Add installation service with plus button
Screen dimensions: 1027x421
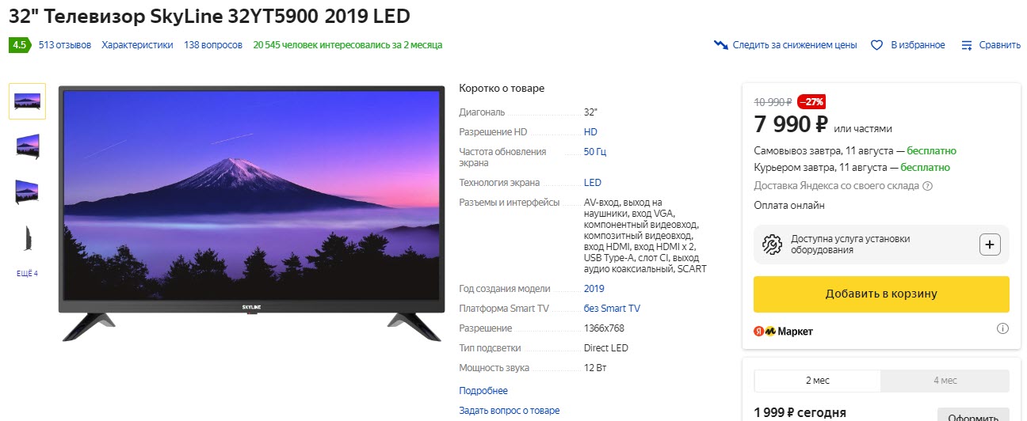tap(990, 245)
